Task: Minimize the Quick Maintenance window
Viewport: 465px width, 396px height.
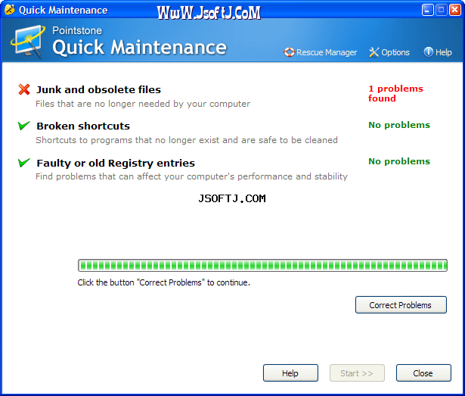Action: [427, 10]
